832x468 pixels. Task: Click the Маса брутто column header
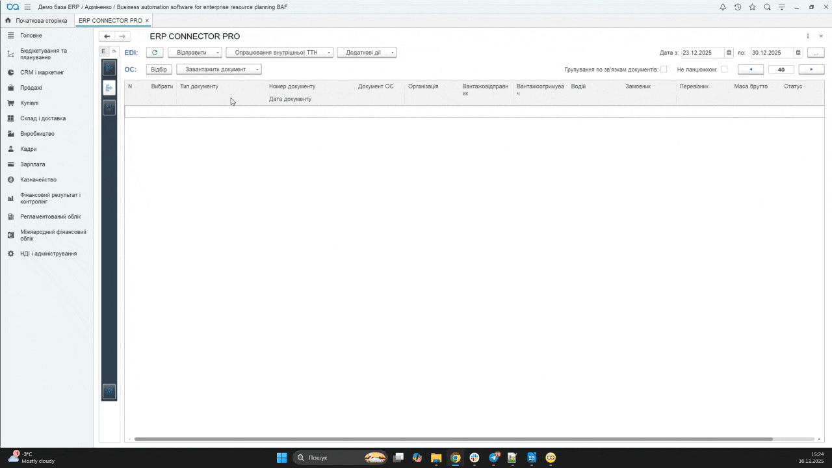tap(751, 86)
